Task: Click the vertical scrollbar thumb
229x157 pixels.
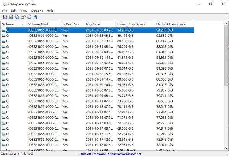Action: click(x=226, y=56)
